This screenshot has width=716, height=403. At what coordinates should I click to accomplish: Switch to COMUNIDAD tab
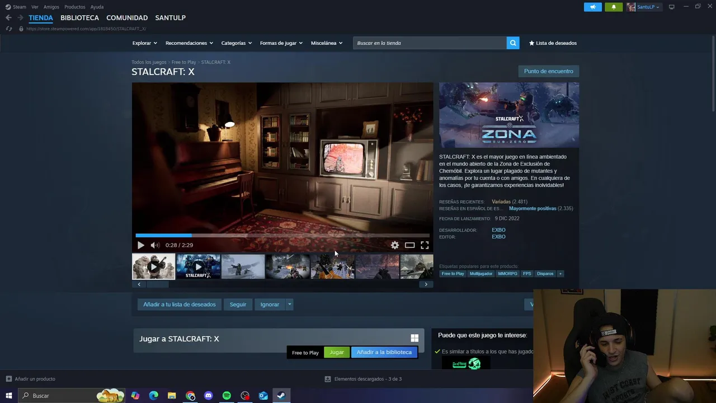tap(127, 18)
